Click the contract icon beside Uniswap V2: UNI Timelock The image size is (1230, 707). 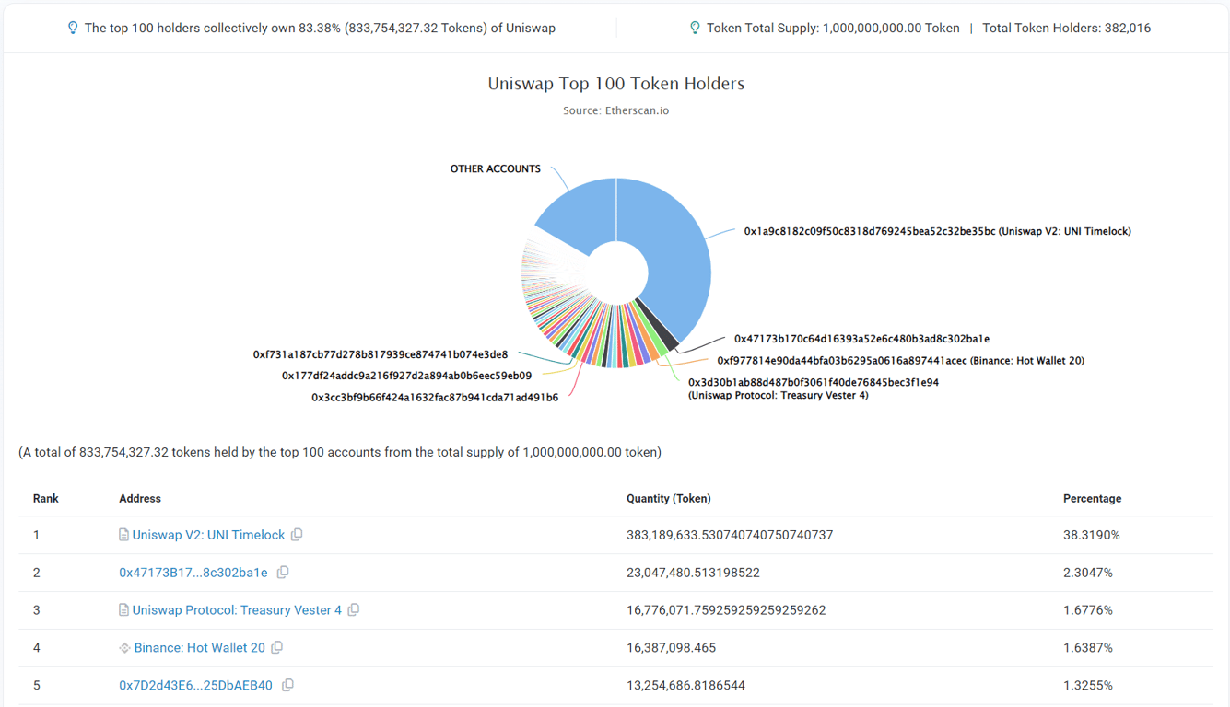coord(123,534)
